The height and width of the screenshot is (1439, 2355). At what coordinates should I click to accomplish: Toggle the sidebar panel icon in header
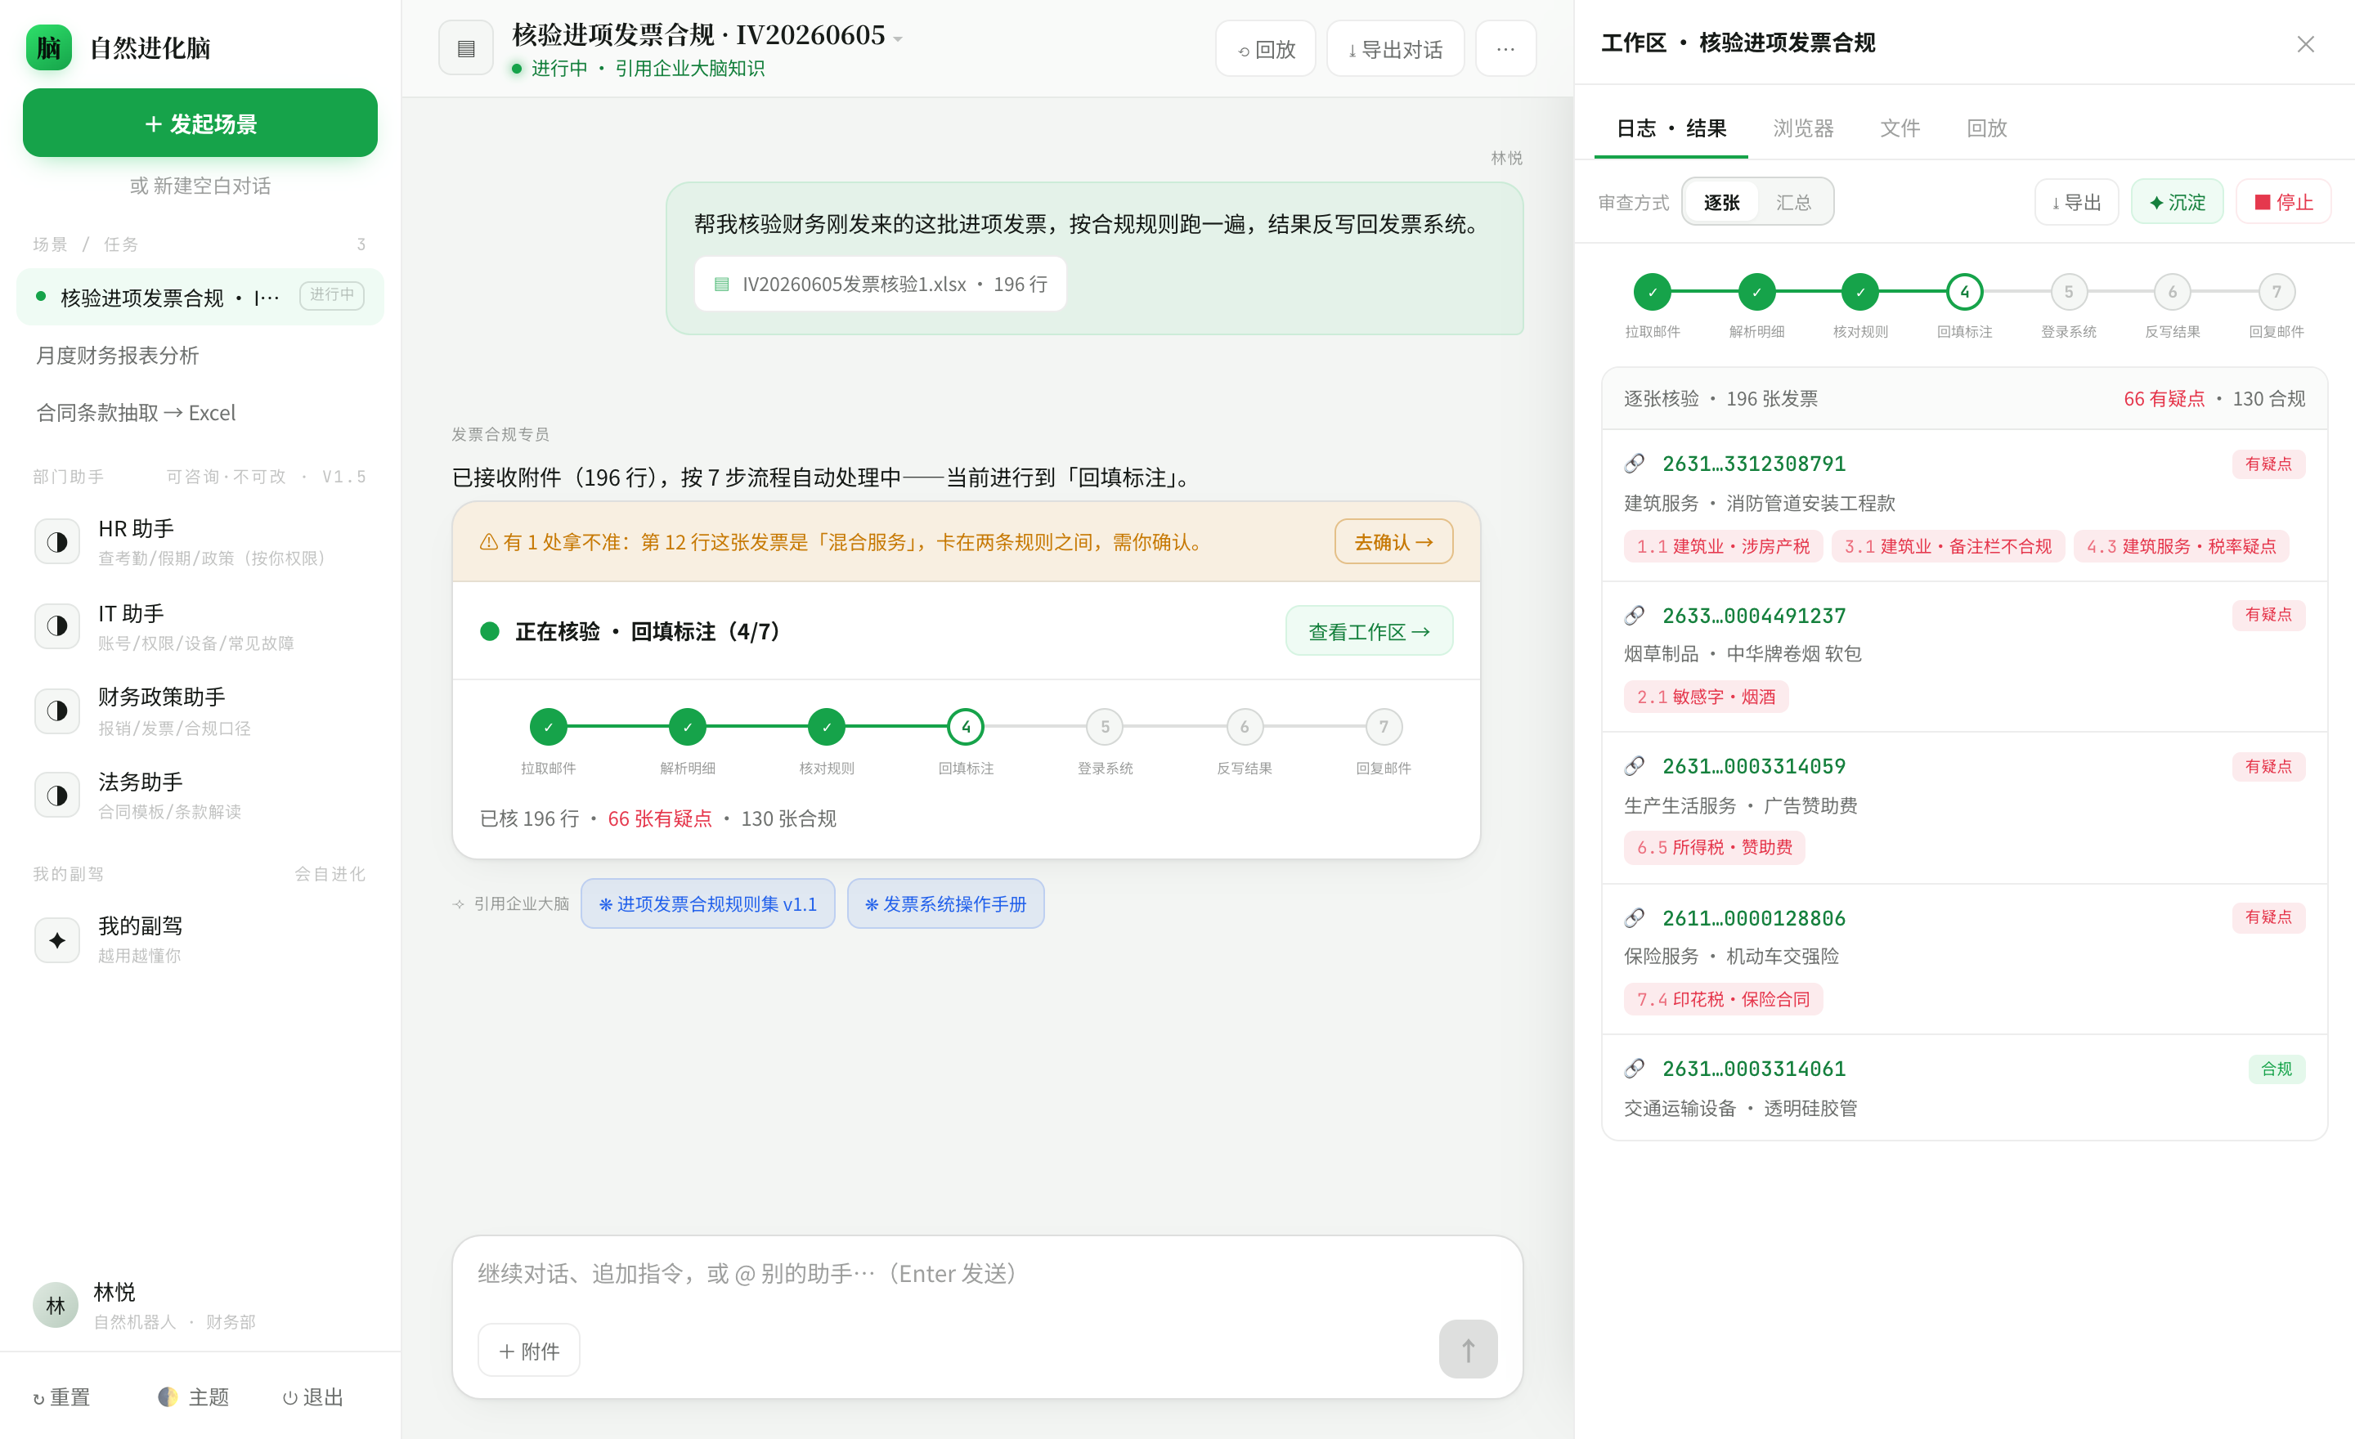(465, 47)
